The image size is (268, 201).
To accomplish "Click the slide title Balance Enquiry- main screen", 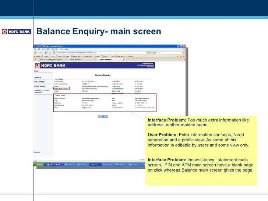I will (99, 31).
